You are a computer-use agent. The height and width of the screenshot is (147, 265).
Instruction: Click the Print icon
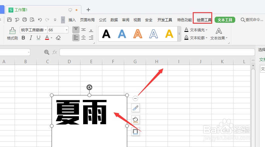pyautogui.click(x=25, y=20)
